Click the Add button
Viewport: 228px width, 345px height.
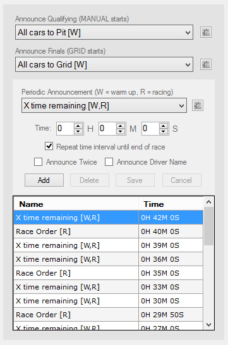[44, 180]
